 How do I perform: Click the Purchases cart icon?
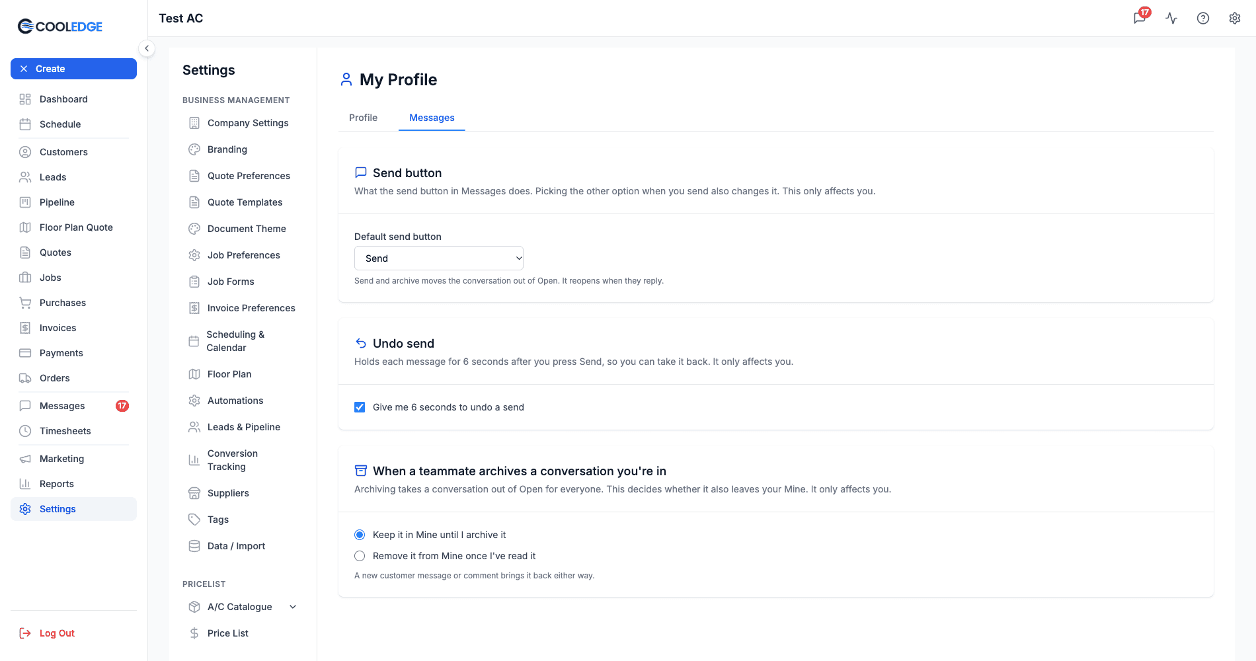click(x=25, y=303)
